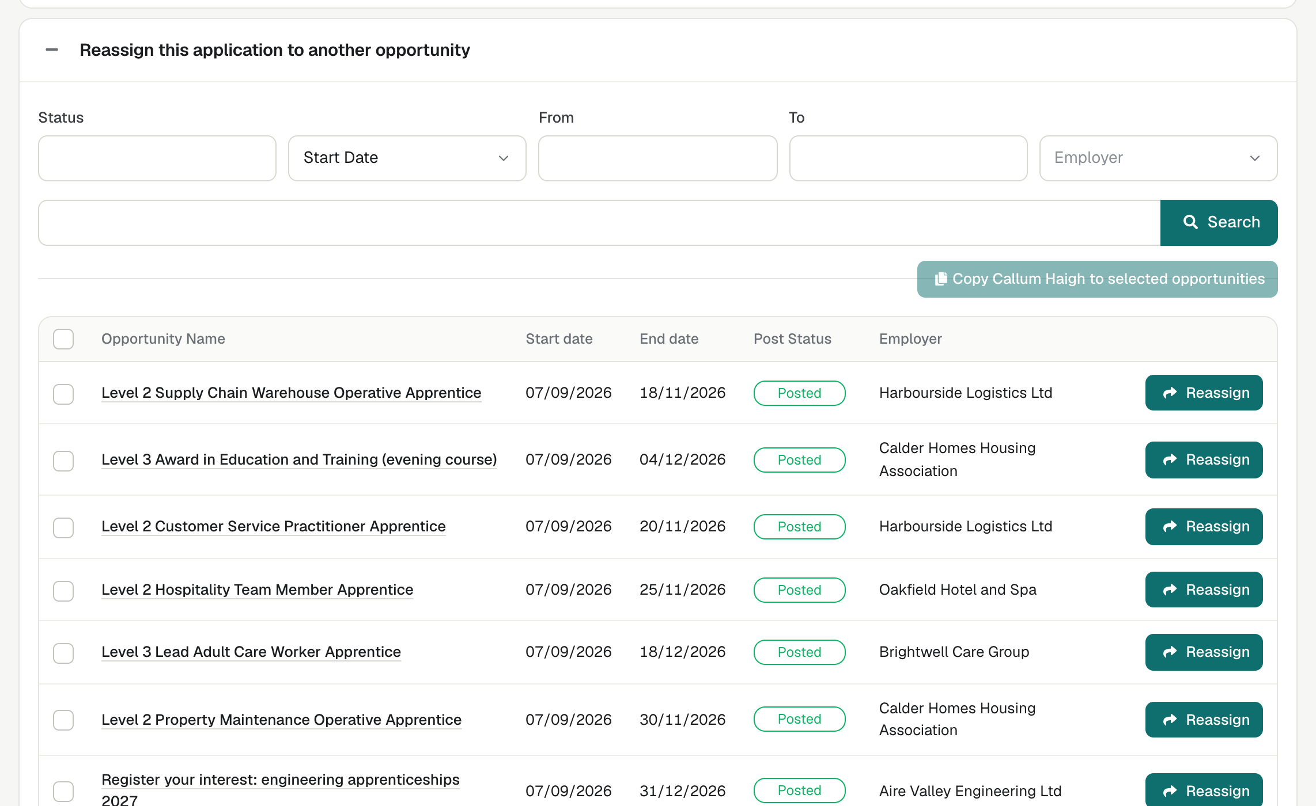Click the From date input field

coord(657,158)
